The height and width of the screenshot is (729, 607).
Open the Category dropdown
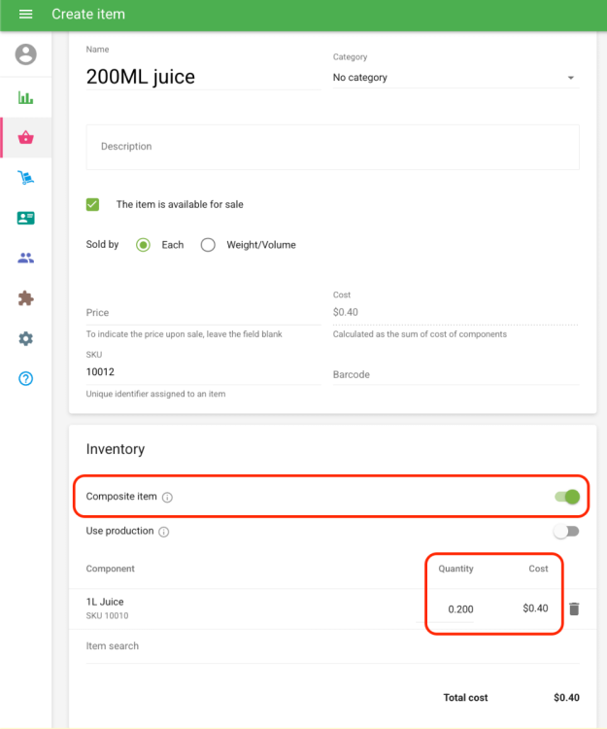(455, 78)
